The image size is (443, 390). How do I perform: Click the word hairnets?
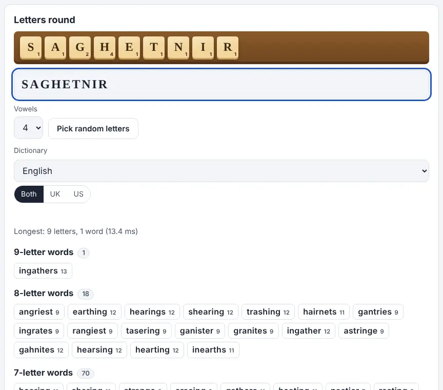[324, 312]
